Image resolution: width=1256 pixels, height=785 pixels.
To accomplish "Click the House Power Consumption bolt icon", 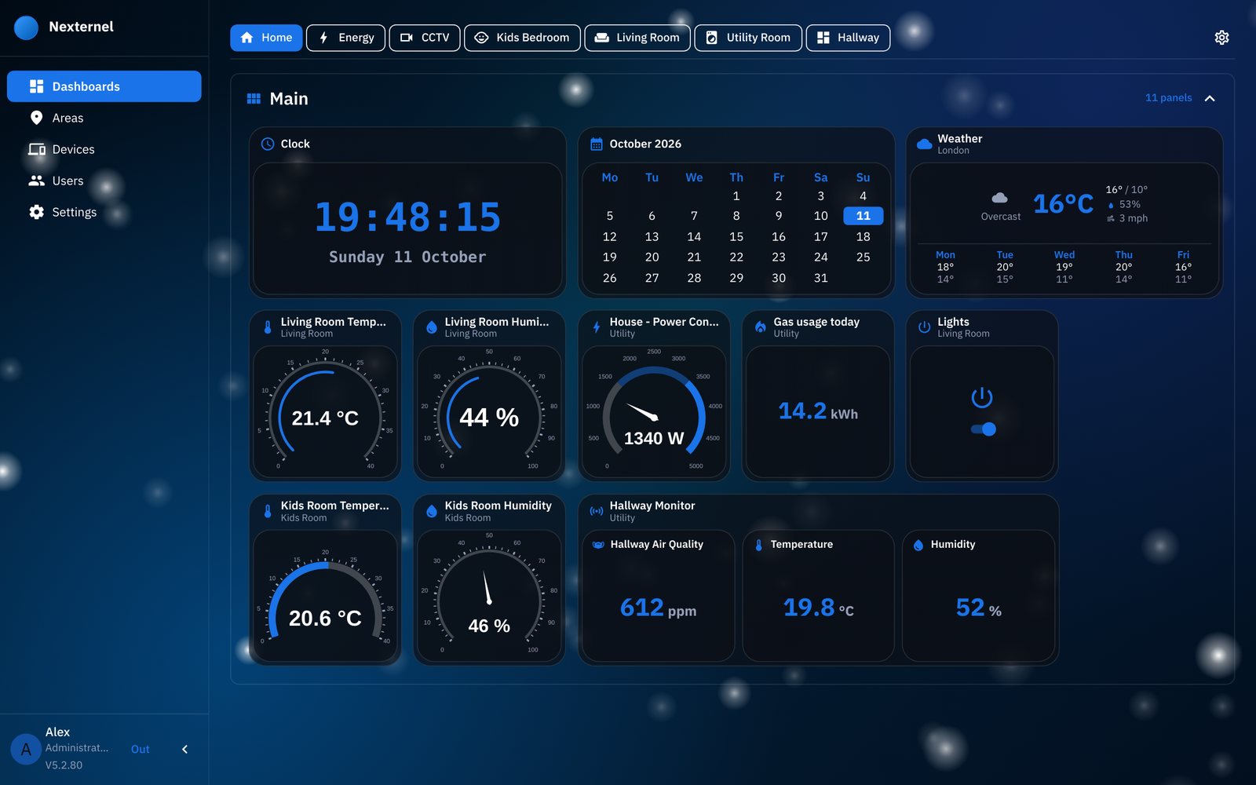I will (597, 327).
